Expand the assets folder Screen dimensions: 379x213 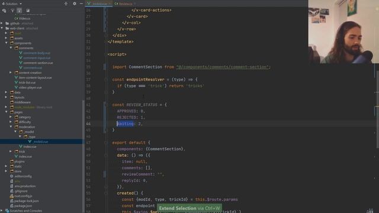7,38
